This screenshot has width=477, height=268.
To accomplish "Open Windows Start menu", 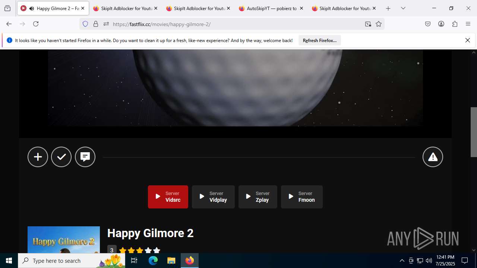I will [x=9, y=261].
